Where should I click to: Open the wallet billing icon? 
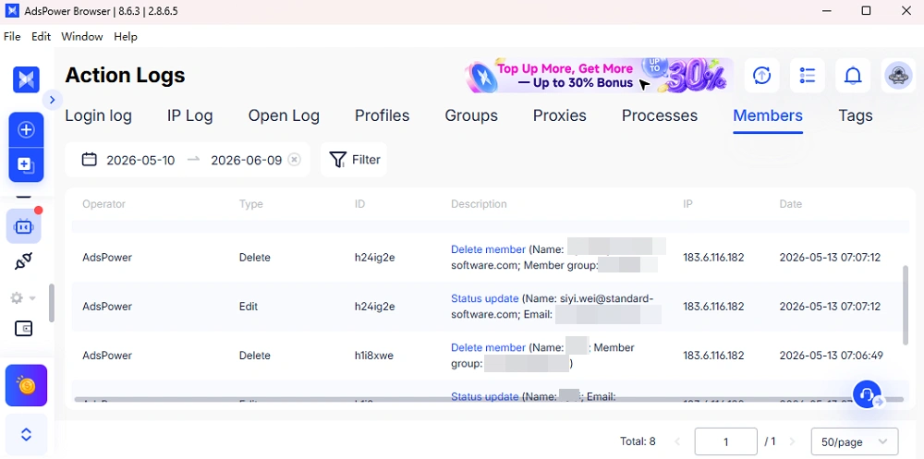click(24, 329)
